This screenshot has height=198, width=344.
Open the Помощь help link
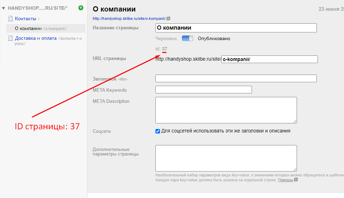(x=285, y=180)
